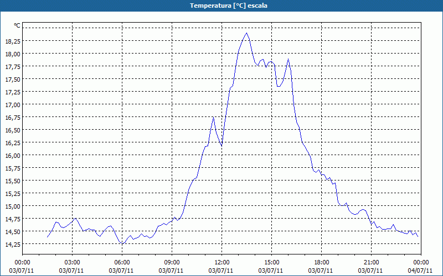Click the 03/07/11 date under 06:00
The width and height of the screenshot is (443, 276).
[x=121, y=270]
